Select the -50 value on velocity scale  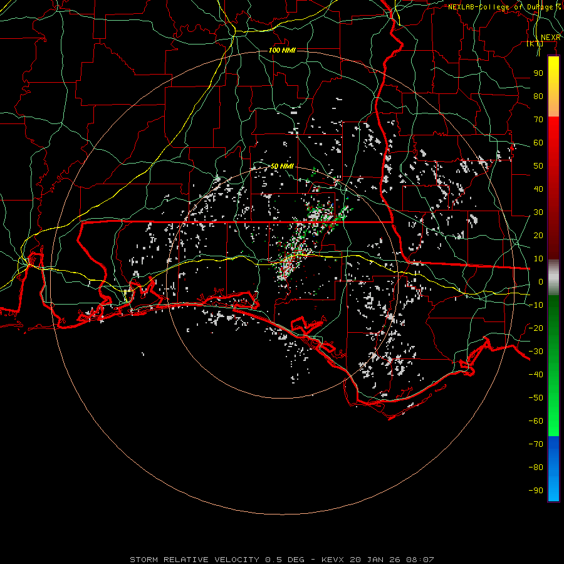[536, 398]
